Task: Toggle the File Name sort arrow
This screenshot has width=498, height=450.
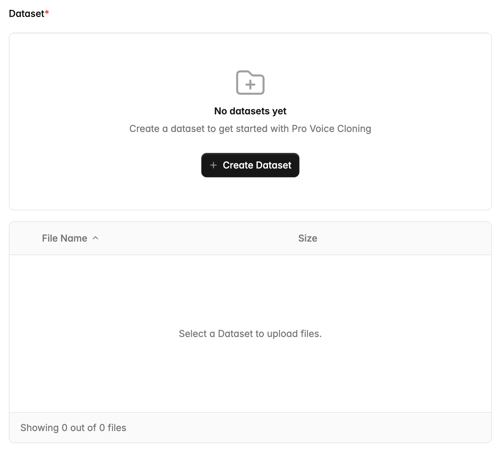Action: click(x=95, y=238)
